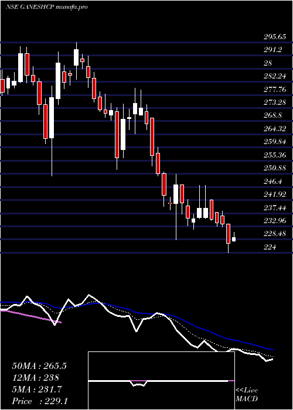Screen dimensions: 293x410
Task: Click the last small white candlestick
Action: coord(234,239)
